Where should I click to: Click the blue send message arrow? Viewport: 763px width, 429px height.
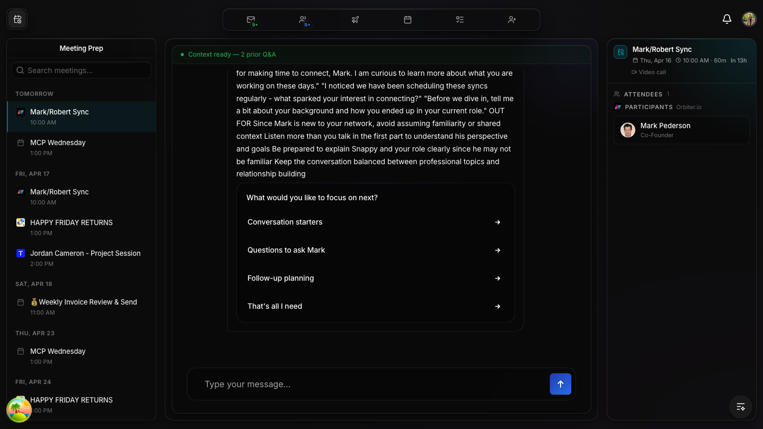(560, 384)
